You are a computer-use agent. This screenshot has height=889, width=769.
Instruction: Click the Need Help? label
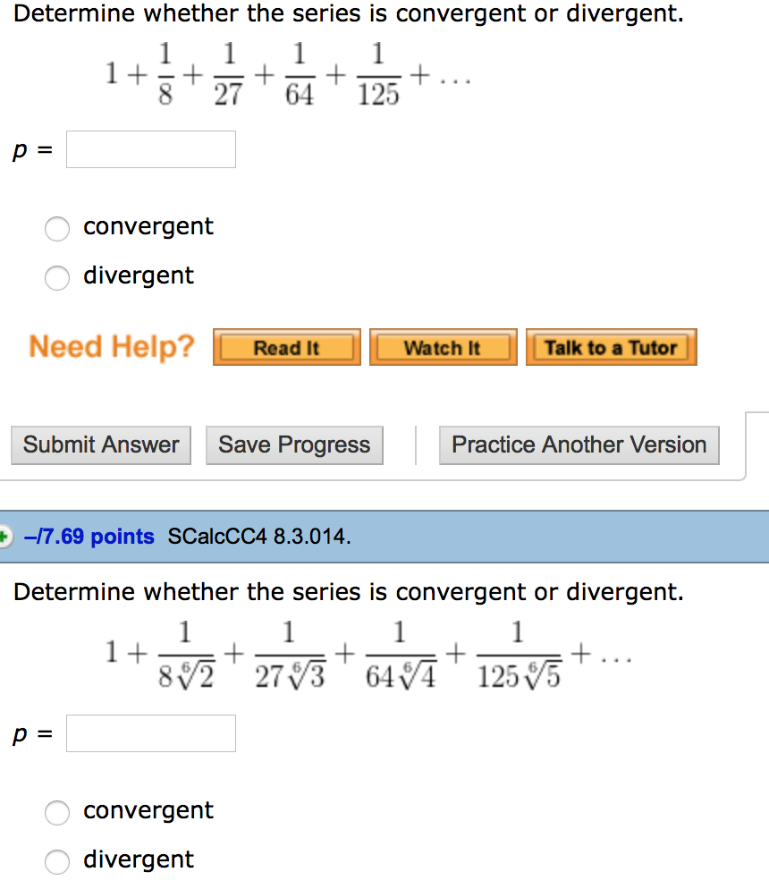click(111, 347)
